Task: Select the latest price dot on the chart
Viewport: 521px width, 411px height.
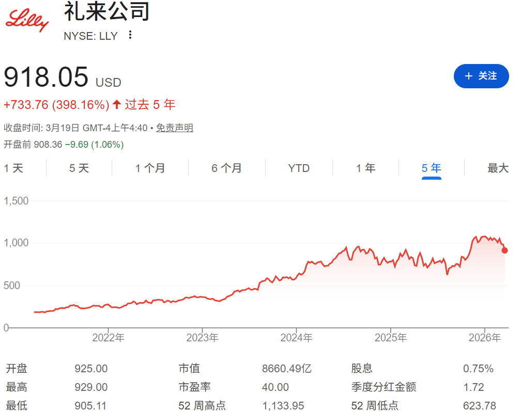Action: [504, 250]
